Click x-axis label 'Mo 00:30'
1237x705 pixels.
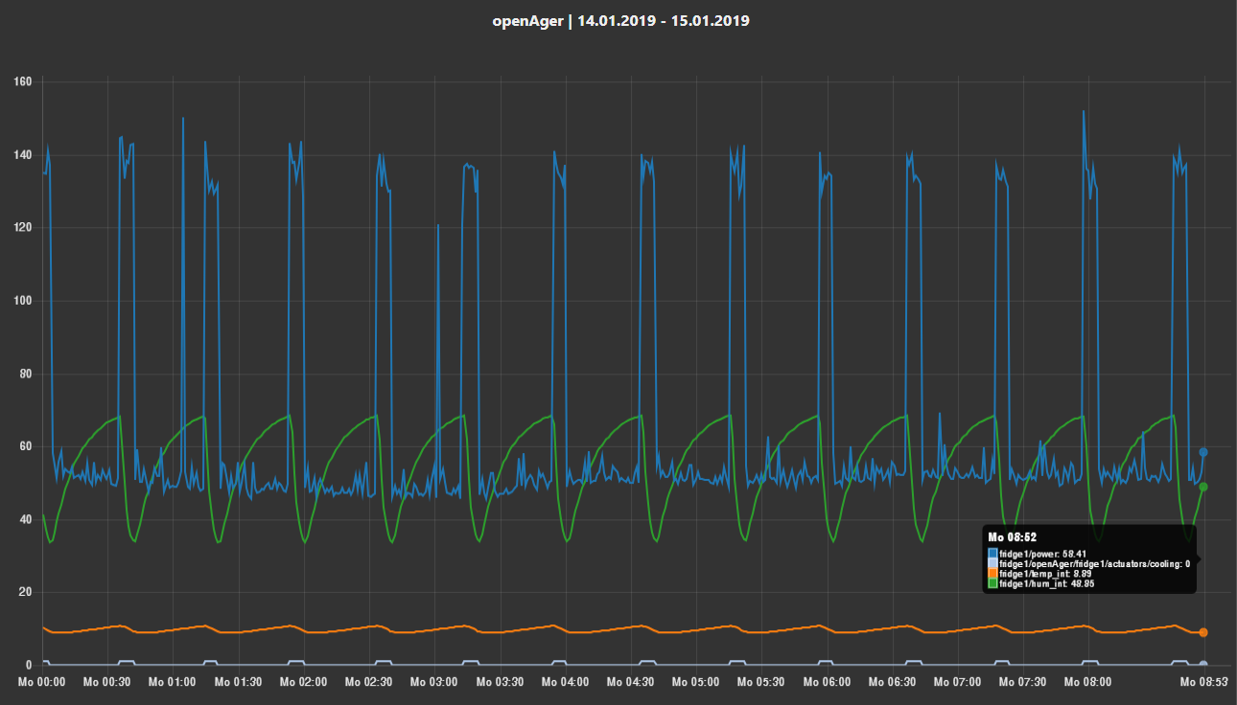pyautogui.click(x=107, y=682)
